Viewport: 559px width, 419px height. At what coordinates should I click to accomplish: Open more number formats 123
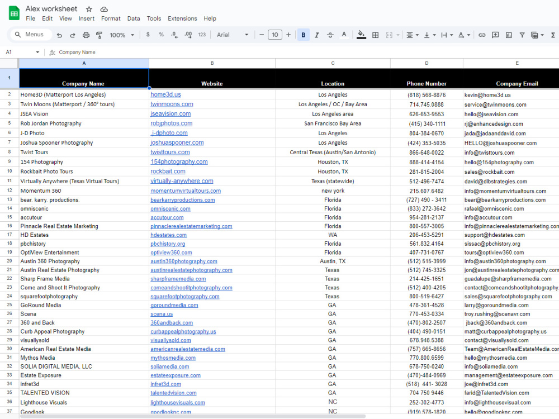pyautogui.click(x=202, y=35)
